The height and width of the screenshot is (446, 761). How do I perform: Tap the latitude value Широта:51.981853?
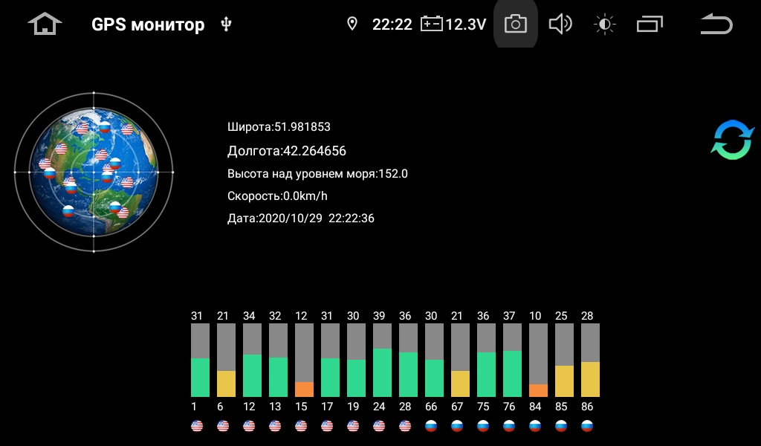click(279, 126)
